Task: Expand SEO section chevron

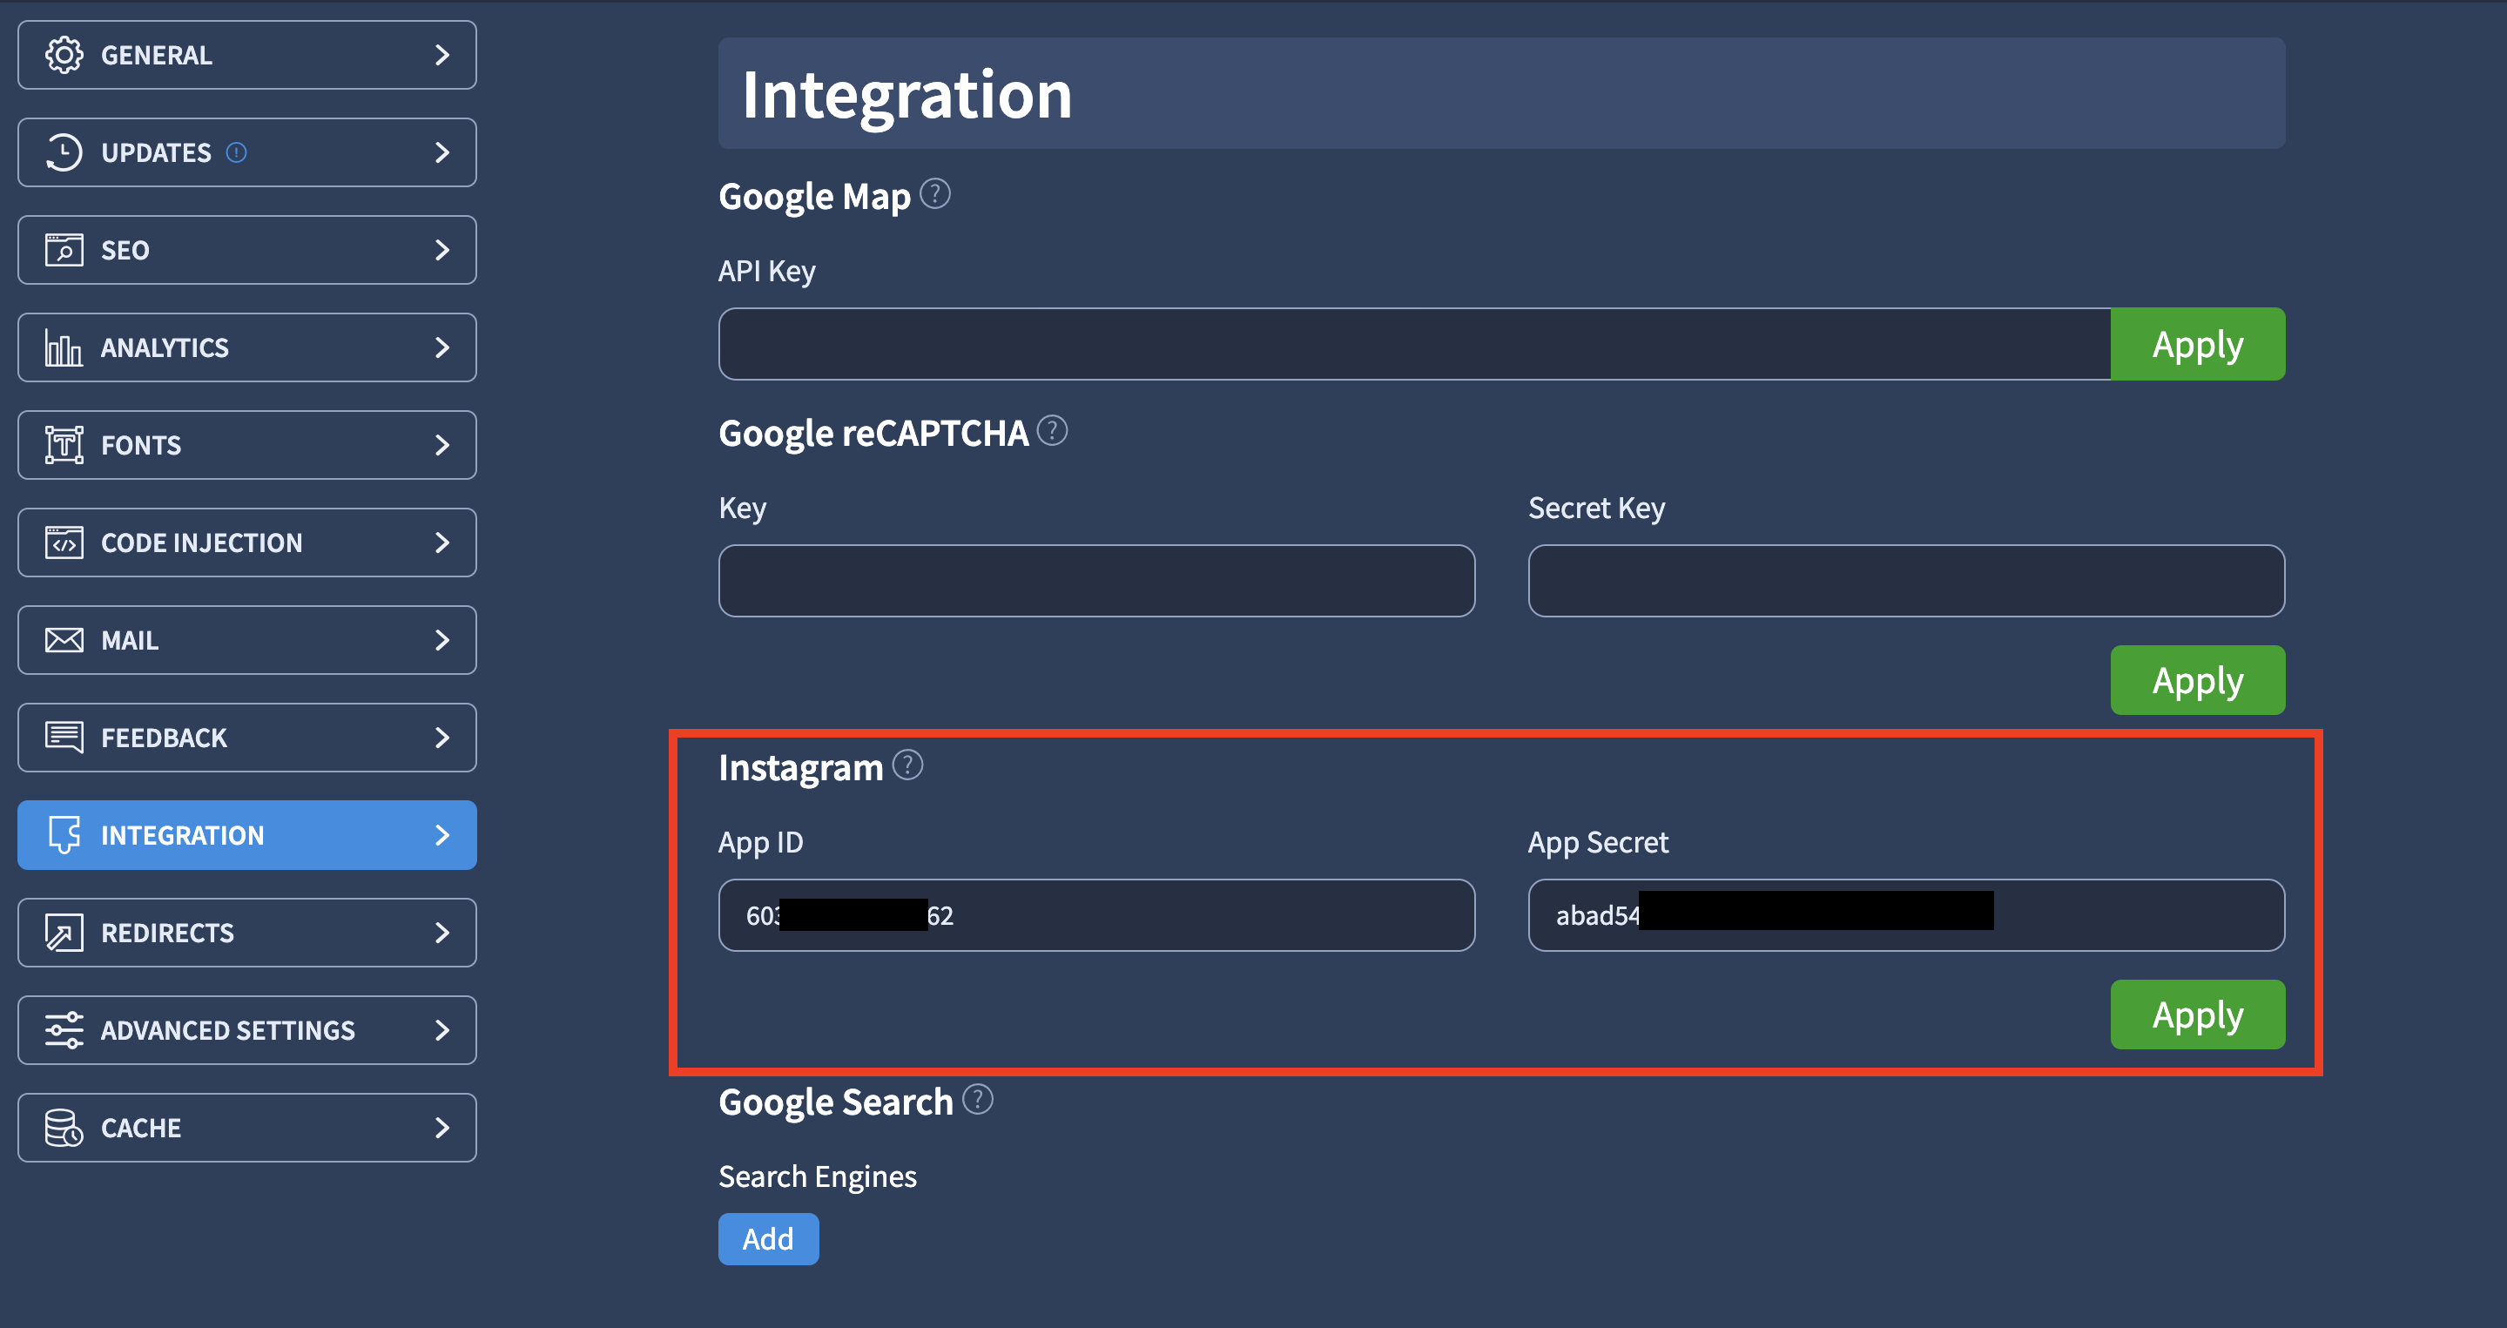Action: coord(441,250)
